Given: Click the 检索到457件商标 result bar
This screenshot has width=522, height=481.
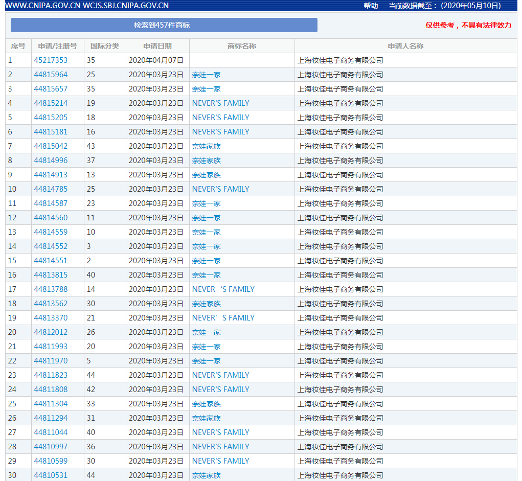Looking at the screenshot, I should point(164,25).
